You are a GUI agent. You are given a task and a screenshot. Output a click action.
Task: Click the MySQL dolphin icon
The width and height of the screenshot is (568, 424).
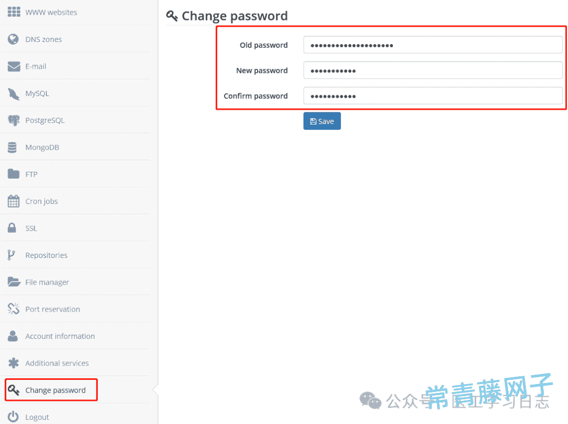[x=14, y=94]
